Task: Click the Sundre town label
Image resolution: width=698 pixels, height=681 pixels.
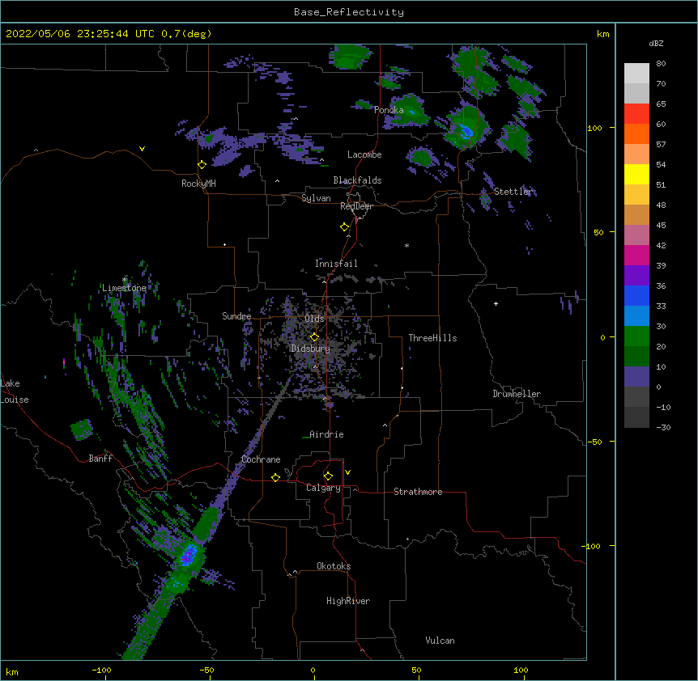Action: pyautogui.click(x=236, y=316)
